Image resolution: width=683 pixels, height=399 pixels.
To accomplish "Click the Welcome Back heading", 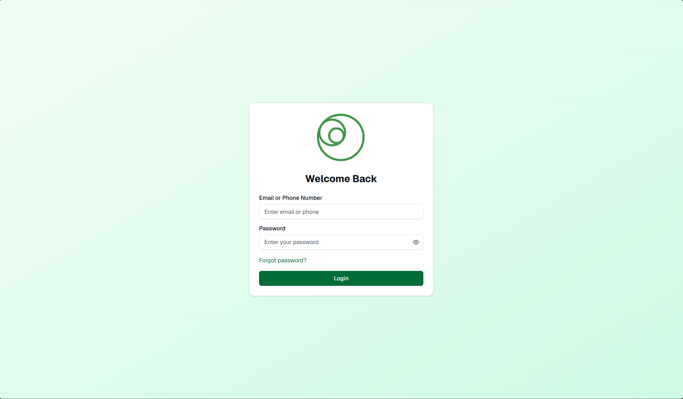I will tap(341, 178).
